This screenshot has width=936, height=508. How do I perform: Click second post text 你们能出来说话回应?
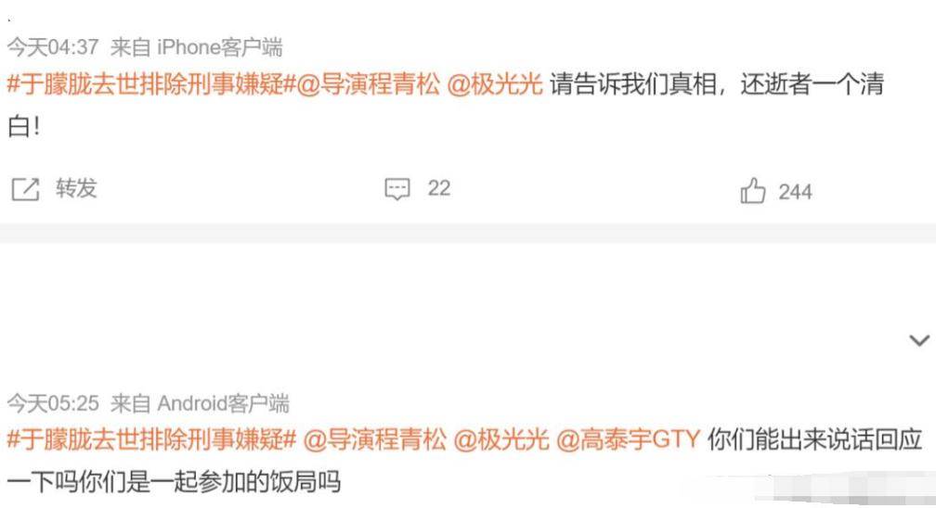tap(815, 440)
